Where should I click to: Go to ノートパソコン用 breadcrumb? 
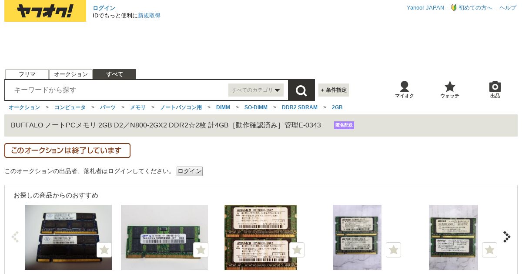pyautogui.click(x=181, y=107)
